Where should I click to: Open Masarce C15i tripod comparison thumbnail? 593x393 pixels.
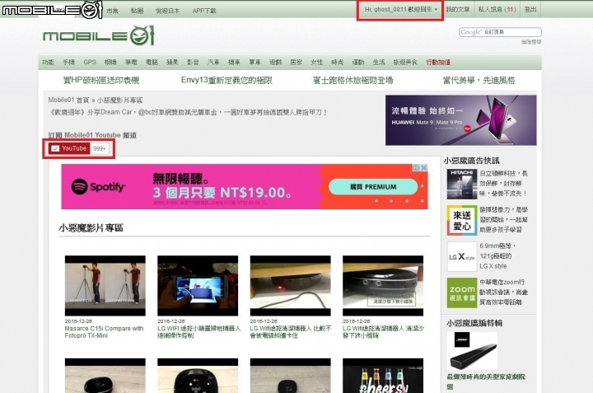coord(105,286)
